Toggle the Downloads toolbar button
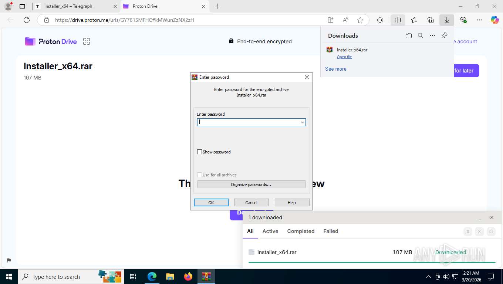The width and height of the screenshot is (503, 284). tap(447, 20)
